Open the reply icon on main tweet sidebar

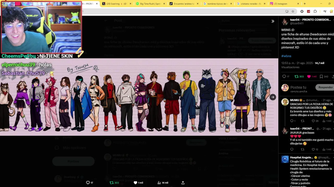pos(284,76)
